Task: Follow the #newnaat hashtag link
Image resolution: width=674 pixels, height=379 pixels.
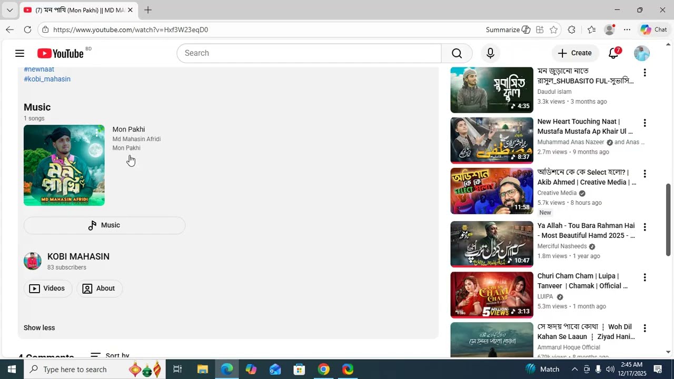Action: (39, 69)
